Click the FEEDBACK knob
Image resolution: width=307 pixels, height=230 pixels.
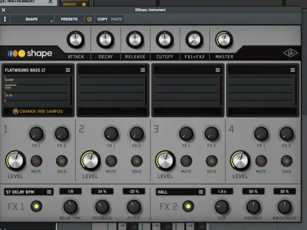pos(102,207)
